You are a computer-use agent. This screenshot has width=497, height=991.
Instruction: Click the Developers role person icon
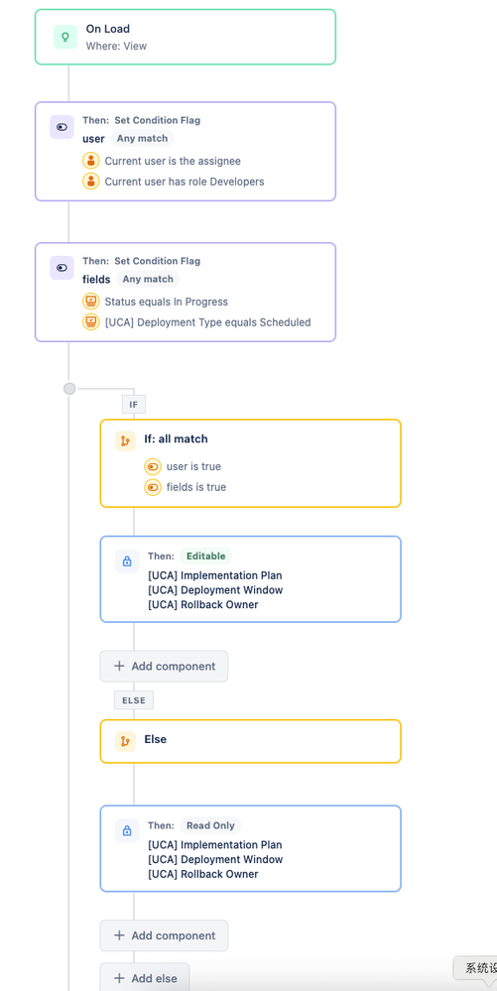click(91, 182)
